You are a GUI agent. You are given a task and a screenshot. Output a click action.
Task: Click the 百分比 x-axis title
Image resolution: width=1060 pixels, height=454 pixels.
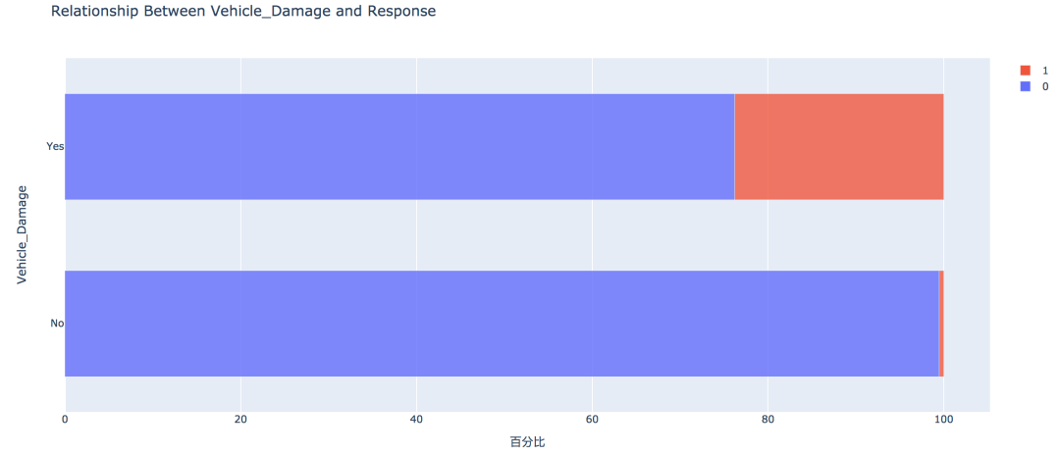tap(527, 442)
